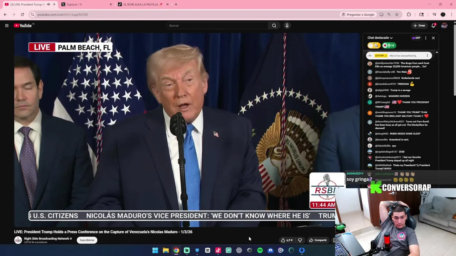Open new browser tab
This screenshot has width=456, height=256.
(x=176, y=4)
